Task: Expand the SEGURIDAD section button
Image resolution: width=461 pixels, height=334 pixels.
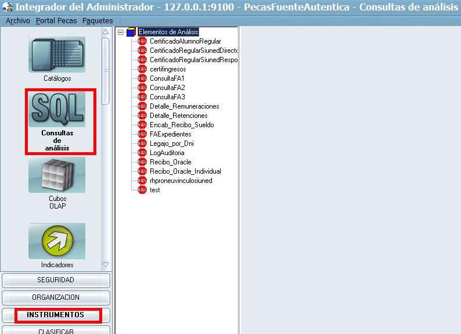Action: coord(56,280)
